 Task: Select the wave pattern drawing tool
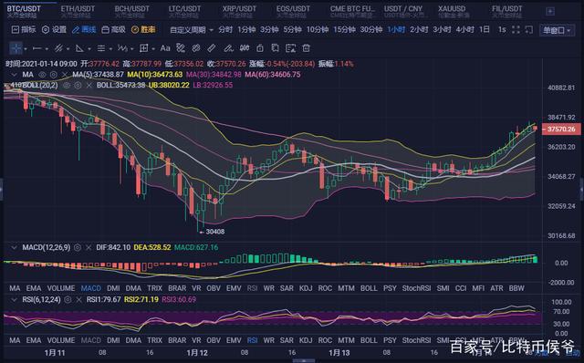(x=122, y=48)
